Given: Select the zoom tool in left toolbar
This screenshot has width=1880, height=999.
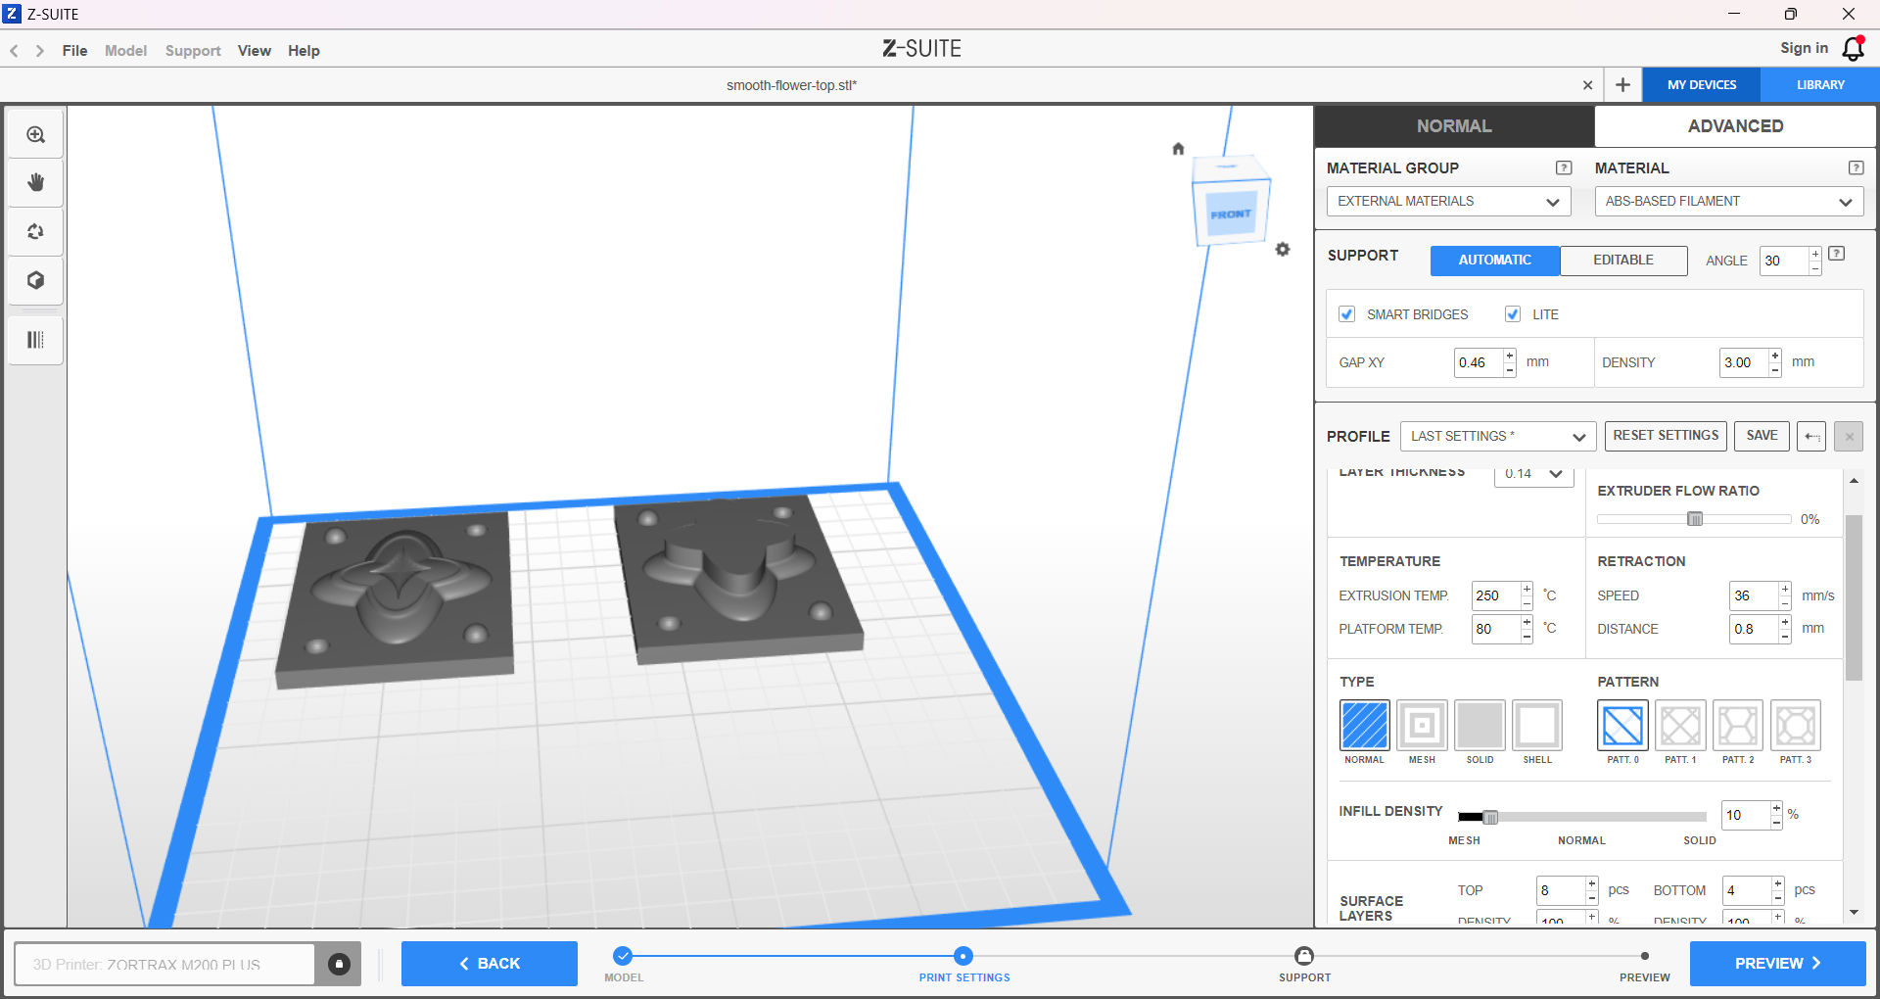Looking at the screenshot, I should [36, 135].
